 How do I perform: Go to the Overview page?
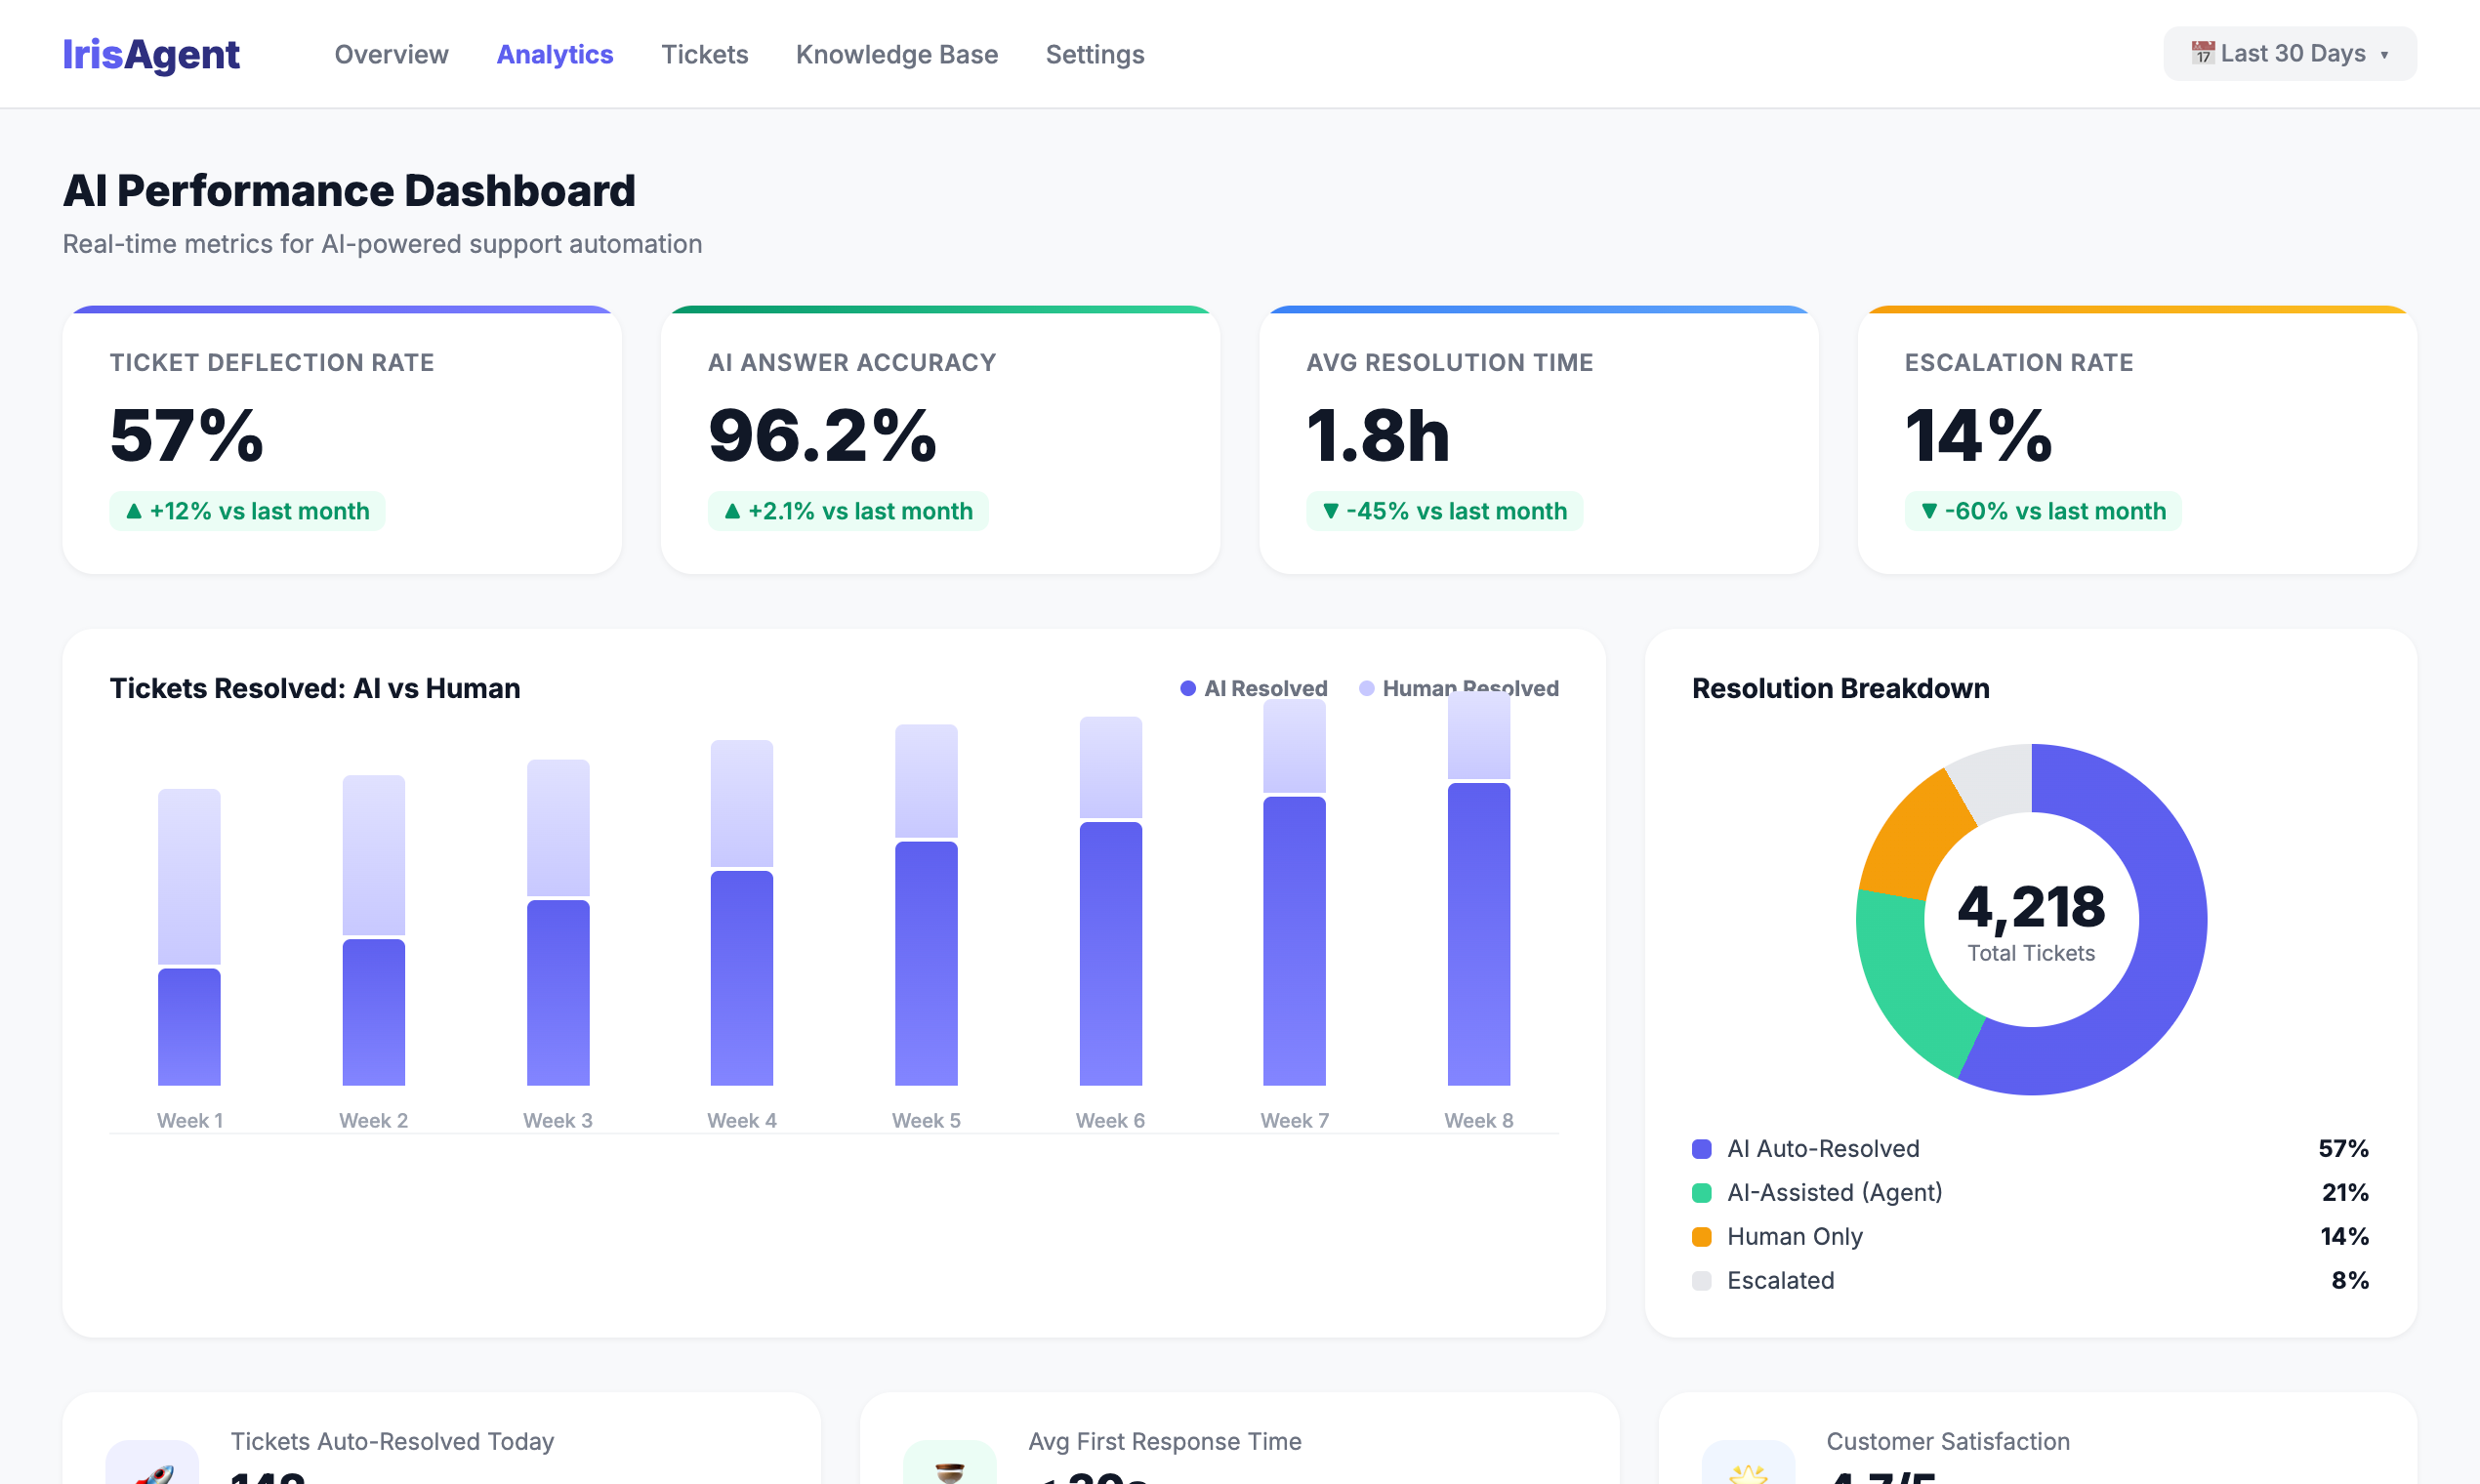click(x=391, y=54)
